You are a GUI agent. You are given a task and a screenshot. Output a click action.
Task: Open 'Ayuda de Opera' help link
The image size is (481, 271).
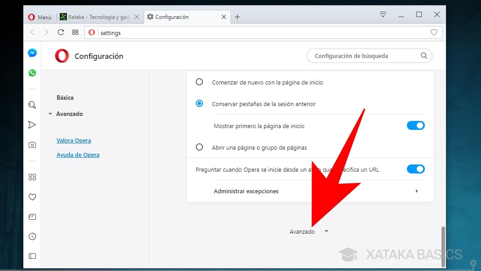(x=78, y=154)
